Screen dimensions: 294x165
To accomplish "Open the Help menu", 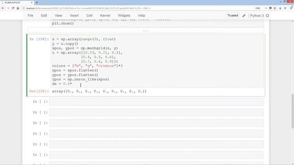I will point(141,16).
